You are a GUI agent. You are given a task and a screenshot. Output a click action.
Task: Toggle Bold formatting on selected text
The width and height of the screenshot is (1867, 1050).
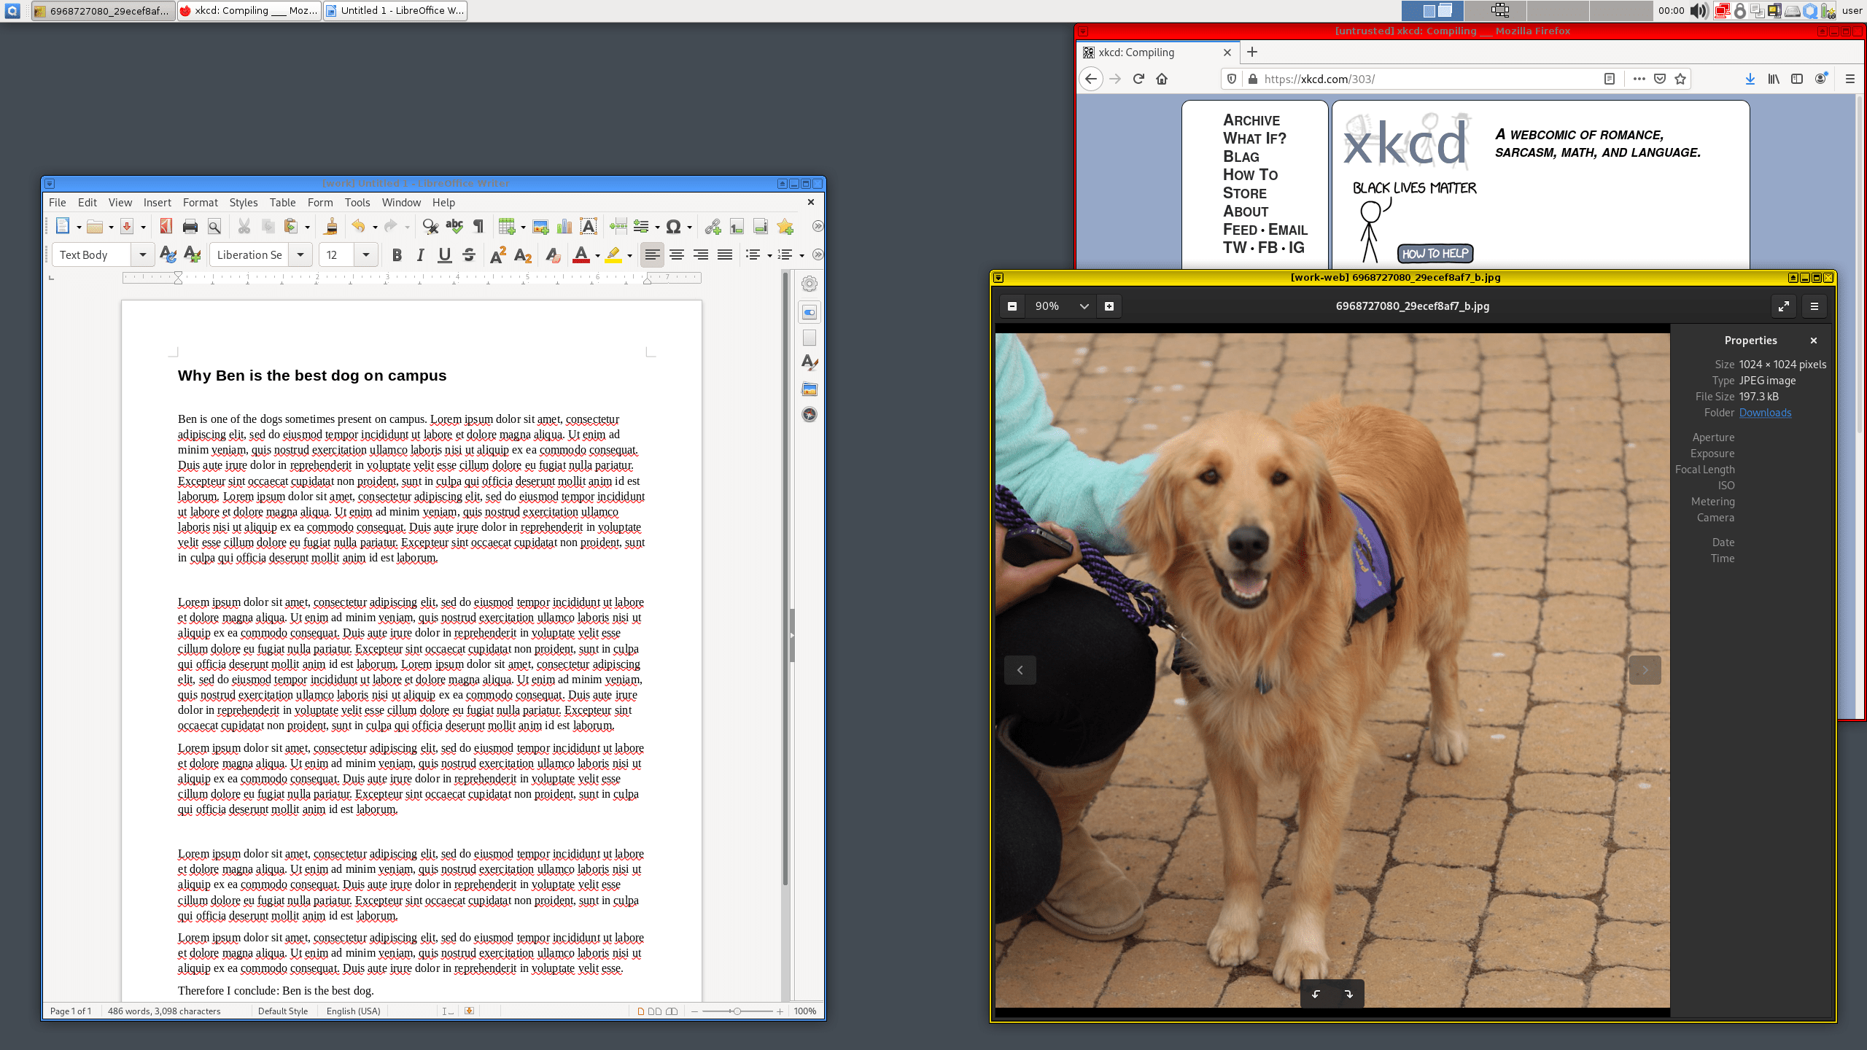(396, 254)
